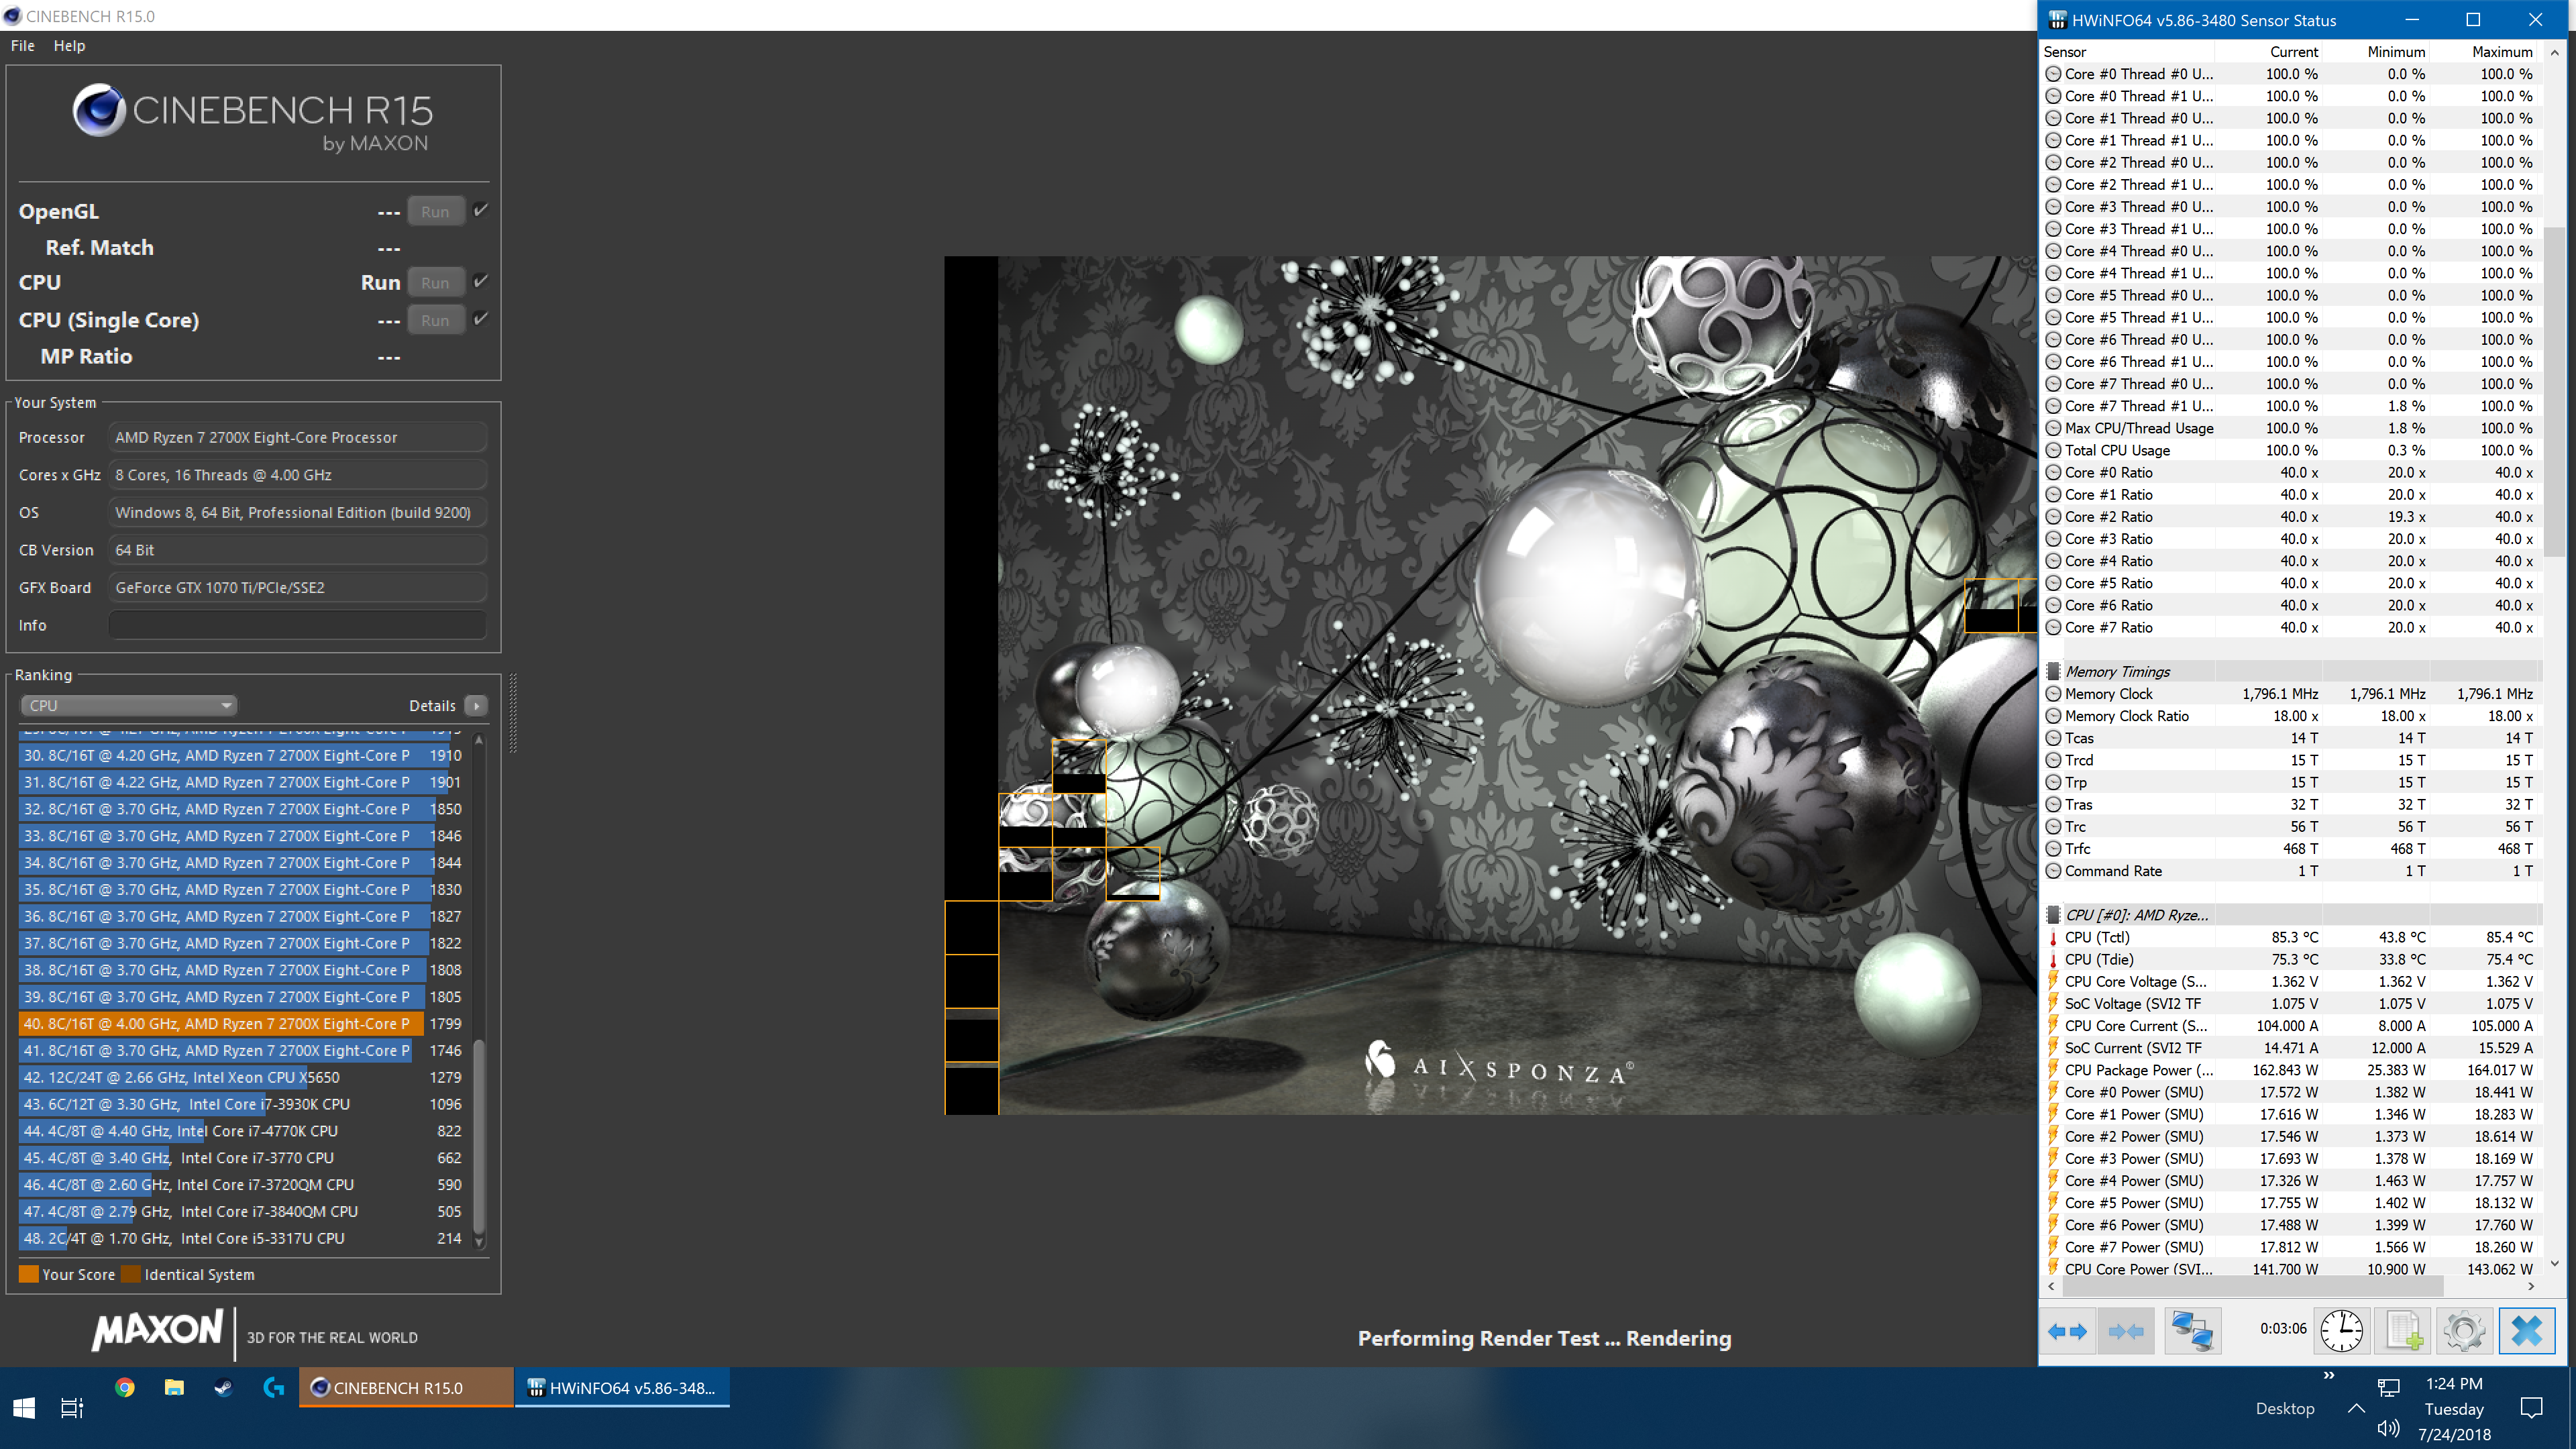Click HWiNFO expand columns arrows button

[x=2067, y=1331]
